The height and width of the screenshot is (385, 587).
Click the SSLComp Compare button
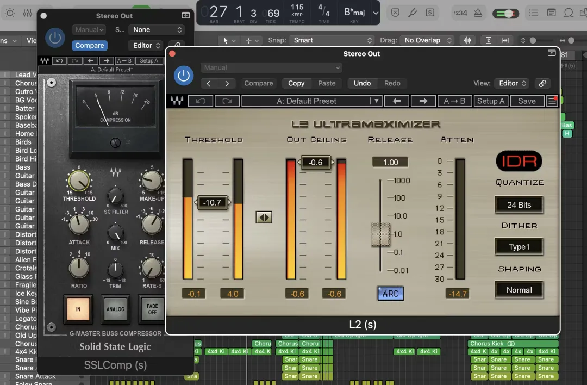coord(90,45)
